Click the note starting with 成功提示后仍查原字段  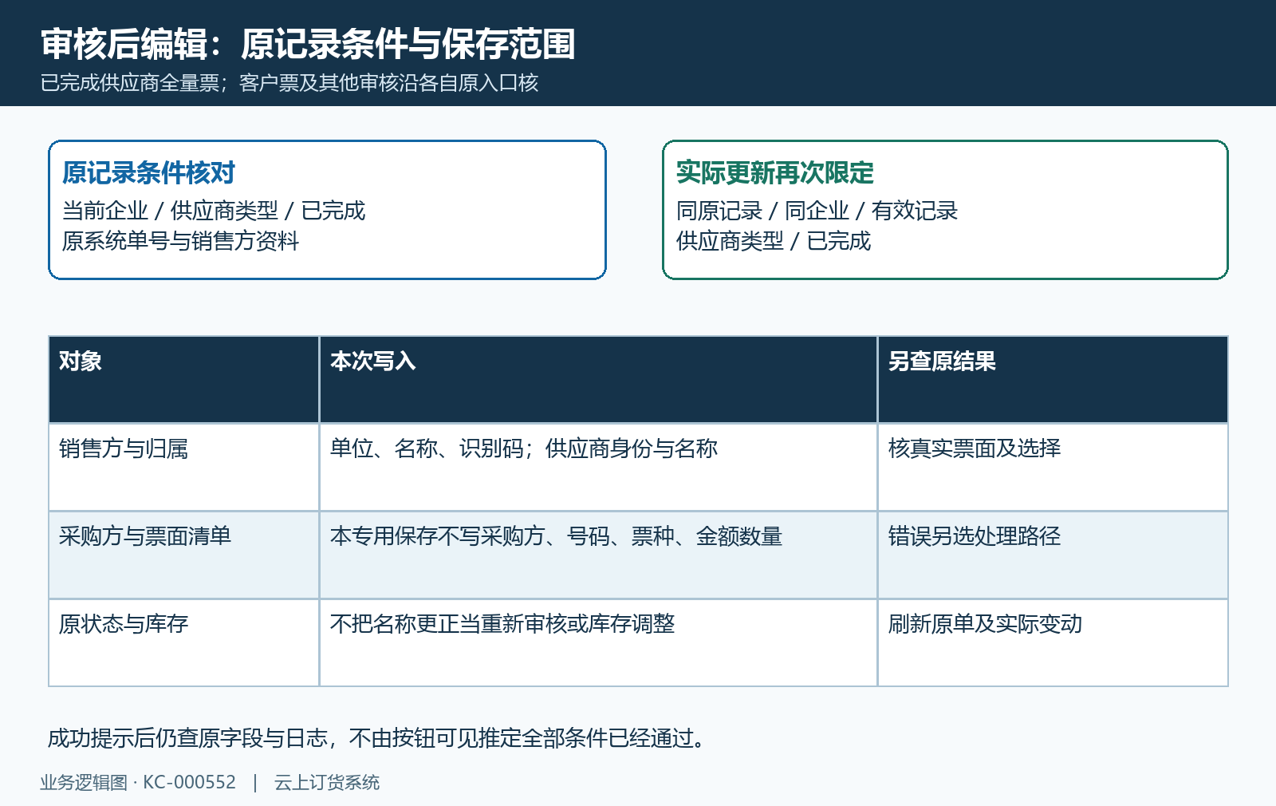[378, 738]
